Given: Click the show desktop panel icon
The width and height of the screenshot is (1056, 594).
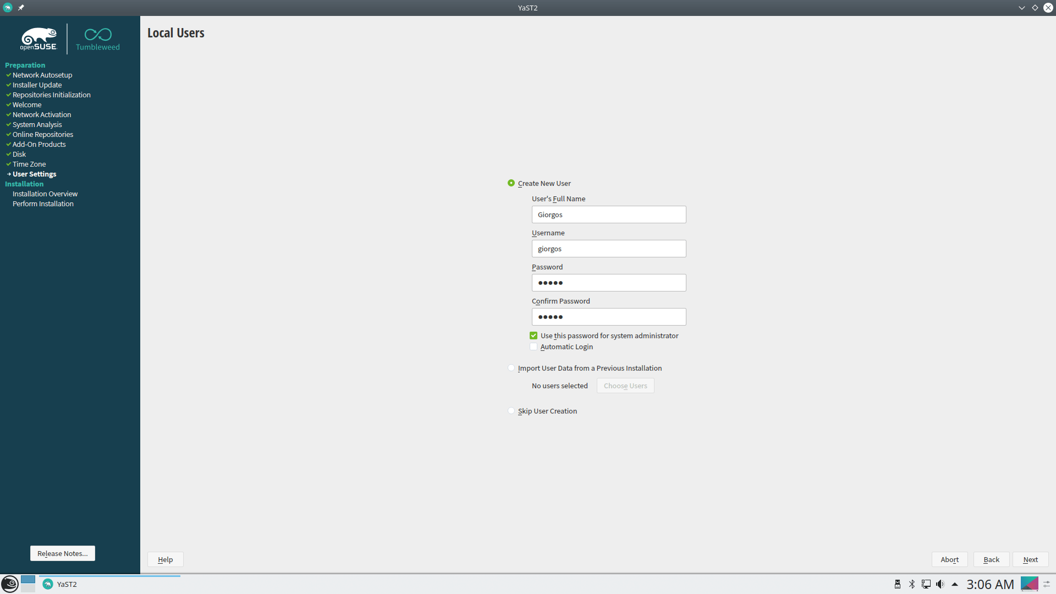Looking at the screenshot, I should [x=1029, y=584].
